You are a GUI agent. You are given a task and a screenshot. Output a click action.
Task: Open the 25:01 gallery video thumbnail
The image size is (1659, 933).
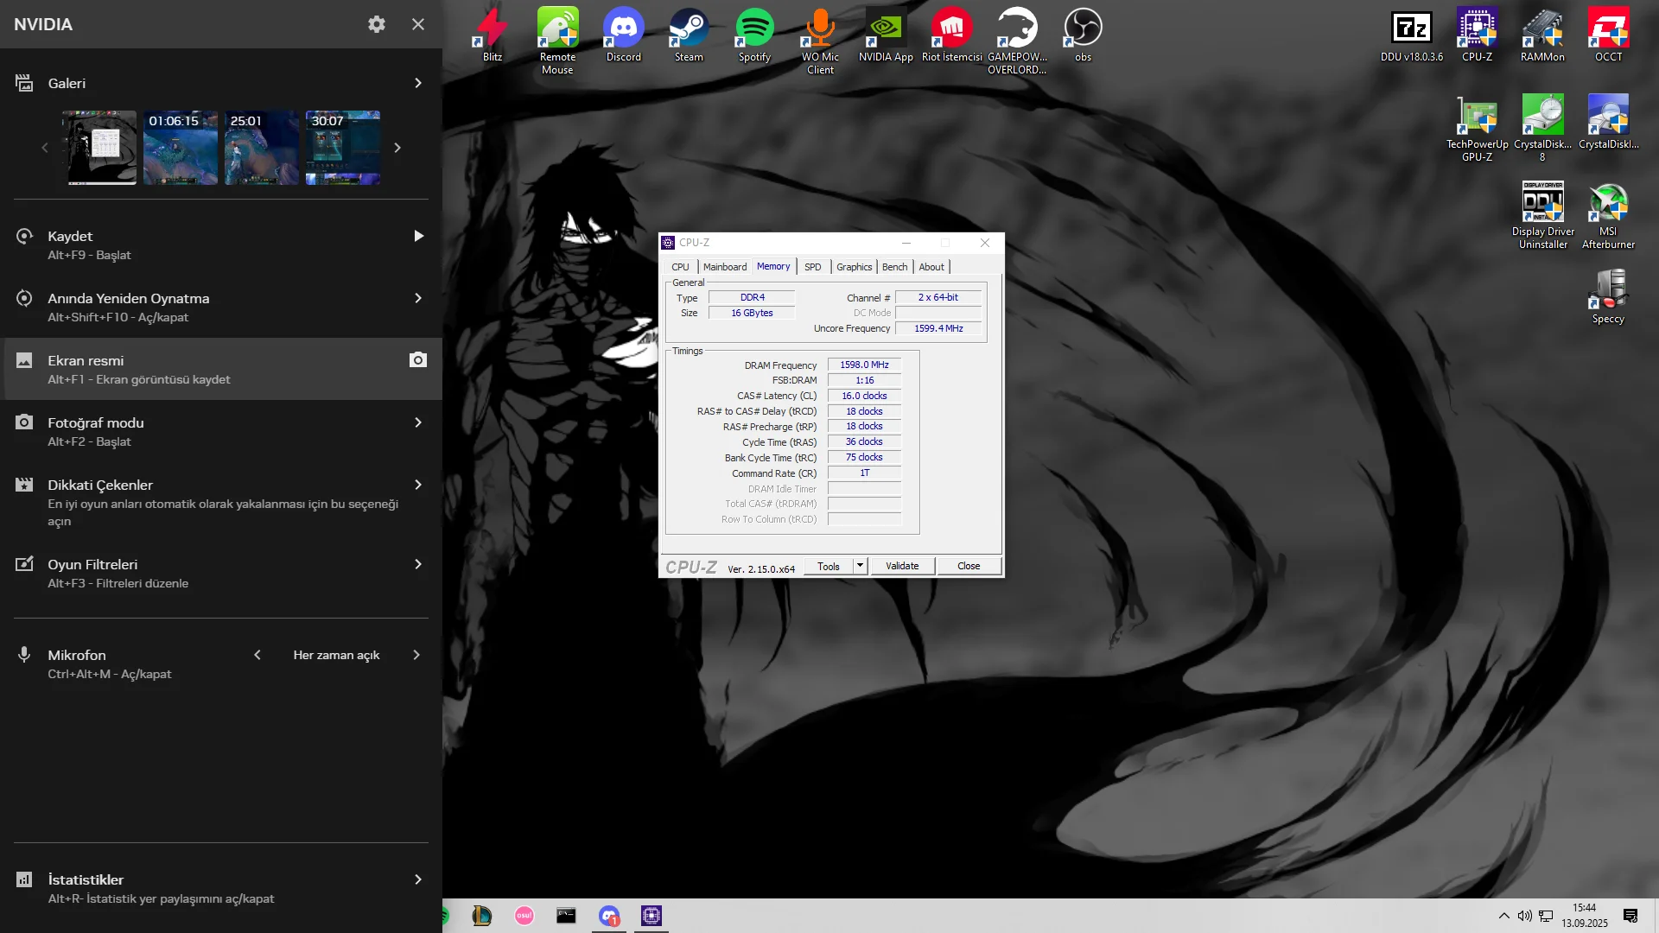click(262, 148)
